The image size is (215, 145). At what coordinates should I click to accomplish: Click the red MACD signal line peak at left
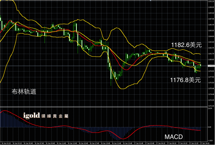pyautogui.click(x=5, y=110)
